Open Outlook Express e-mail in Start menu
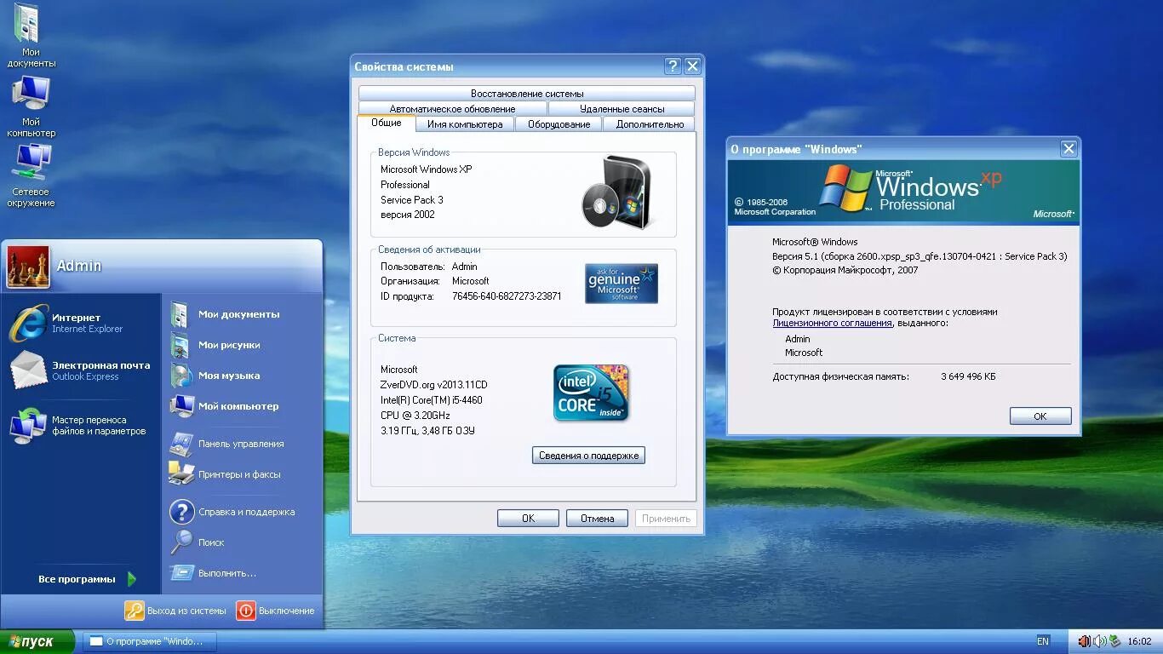Viewport: 1163px width, 654px height. coord(81,370)
